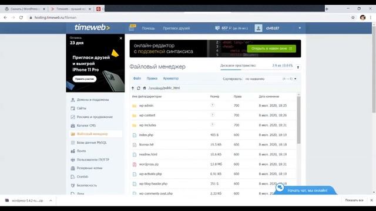The image size is (376, 211).
Task: Click Безопасность shield icon
Action: pos(73,185)
